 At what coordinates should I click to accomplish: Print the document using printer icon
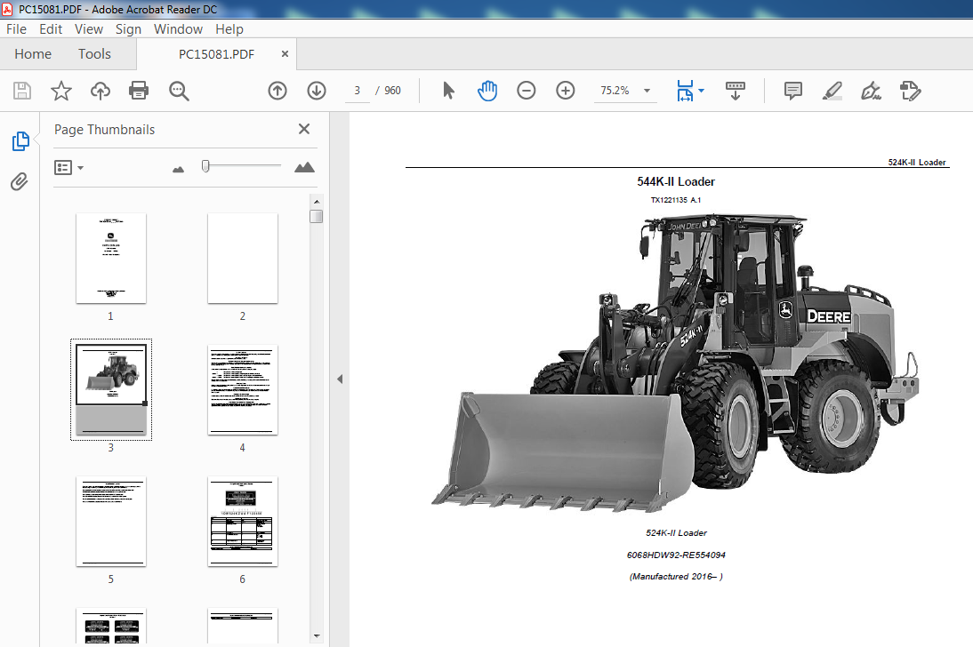click(139, 91)
